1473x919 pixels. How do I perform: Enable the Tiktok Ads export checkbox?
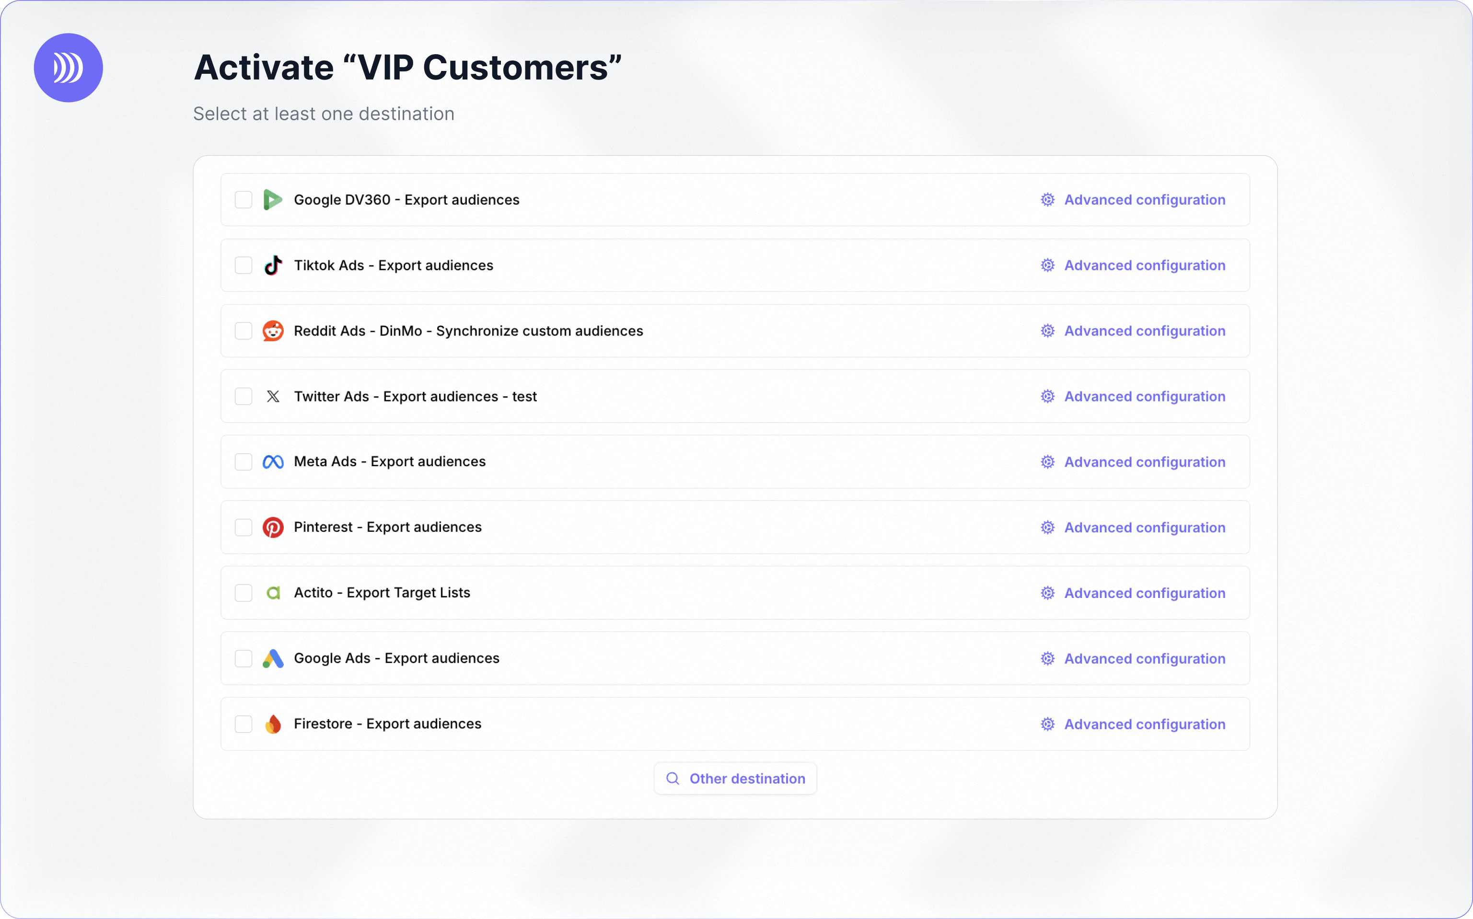click(x=243, y=265)
